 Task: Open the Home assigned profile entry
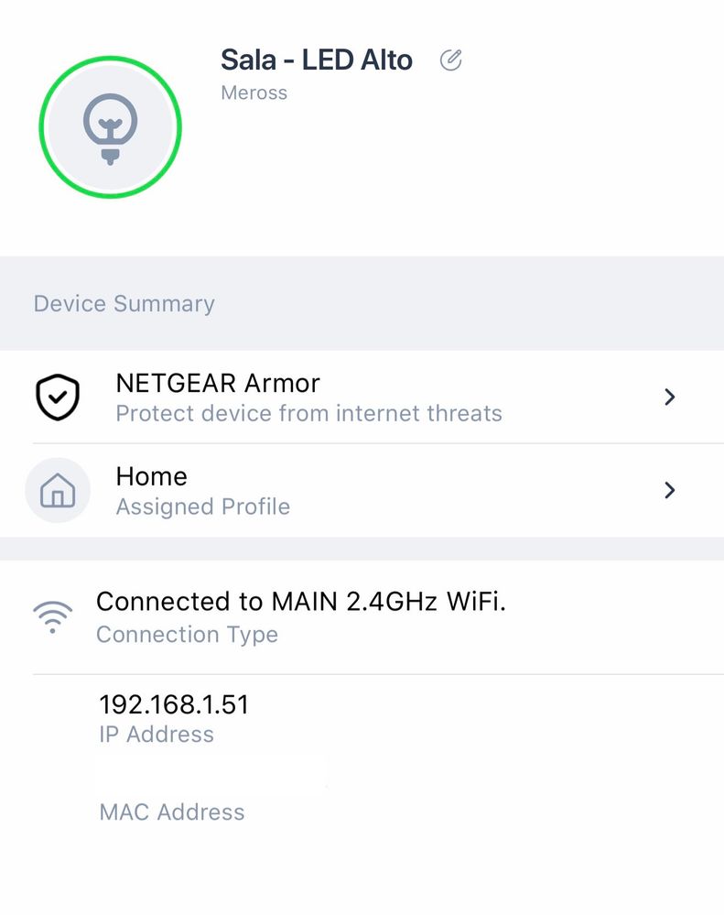point(151,476)
